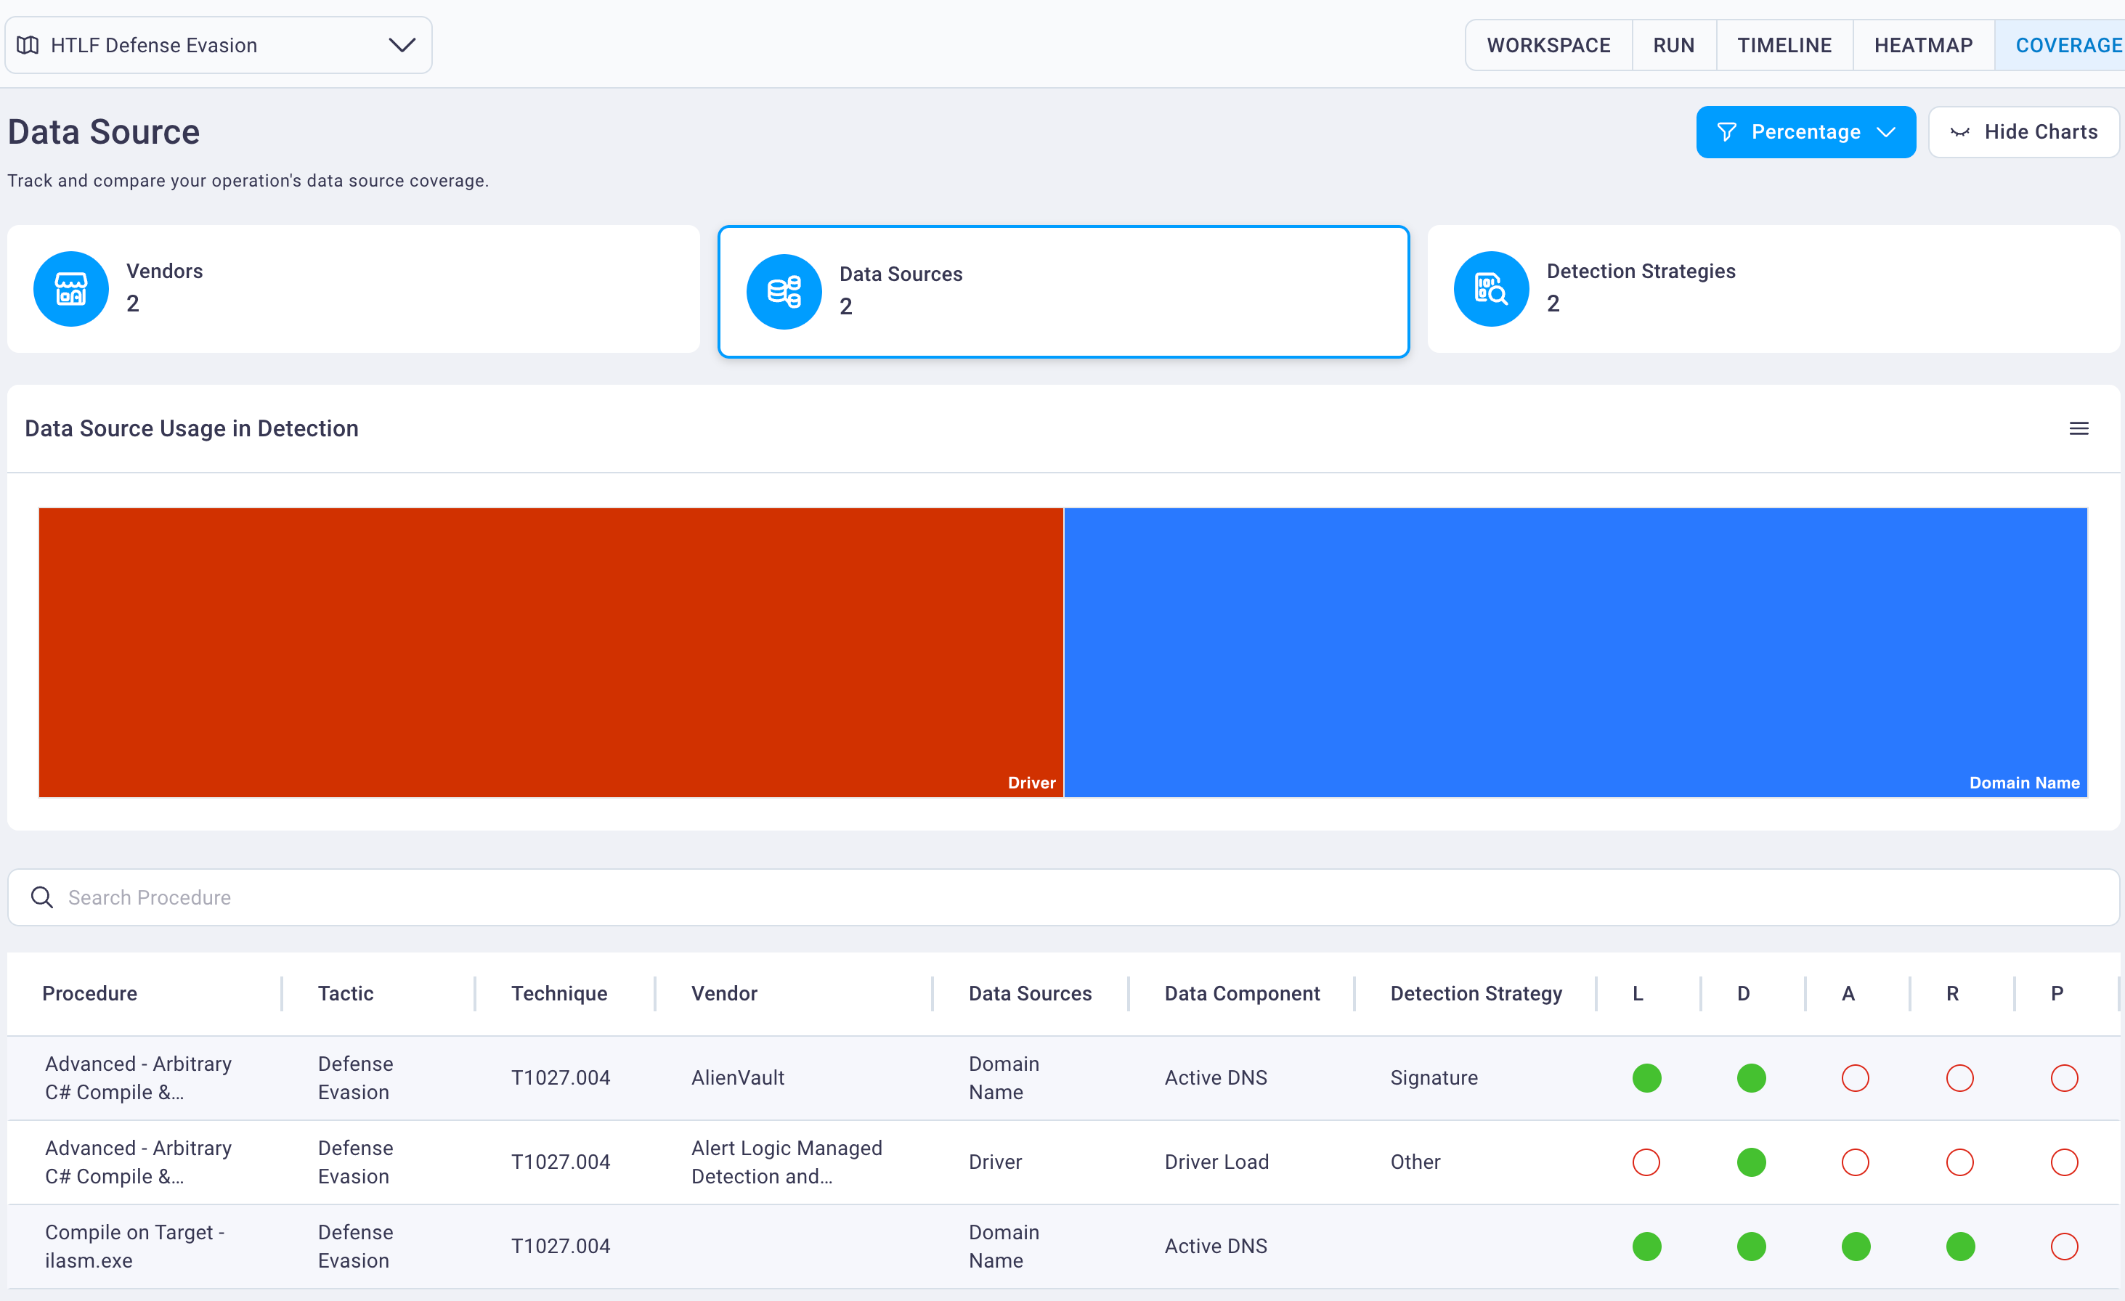Screen dimensions: 2125x1301
Task: Click the Signature detection strategy cell
Action: 1434,1077
